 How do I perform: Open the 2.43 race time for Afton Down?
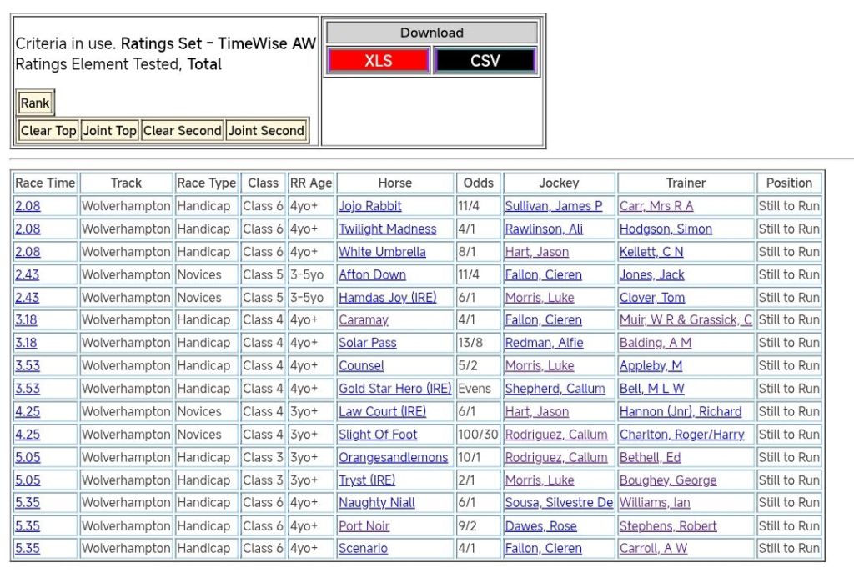point(27,274)
